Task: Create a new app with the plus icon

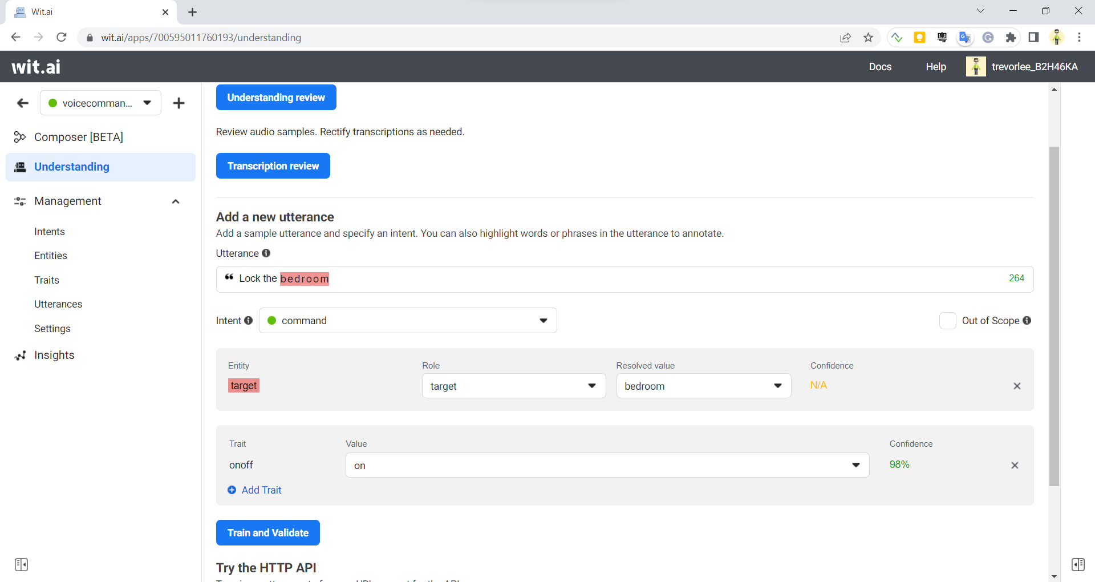Action: [179, 103]
